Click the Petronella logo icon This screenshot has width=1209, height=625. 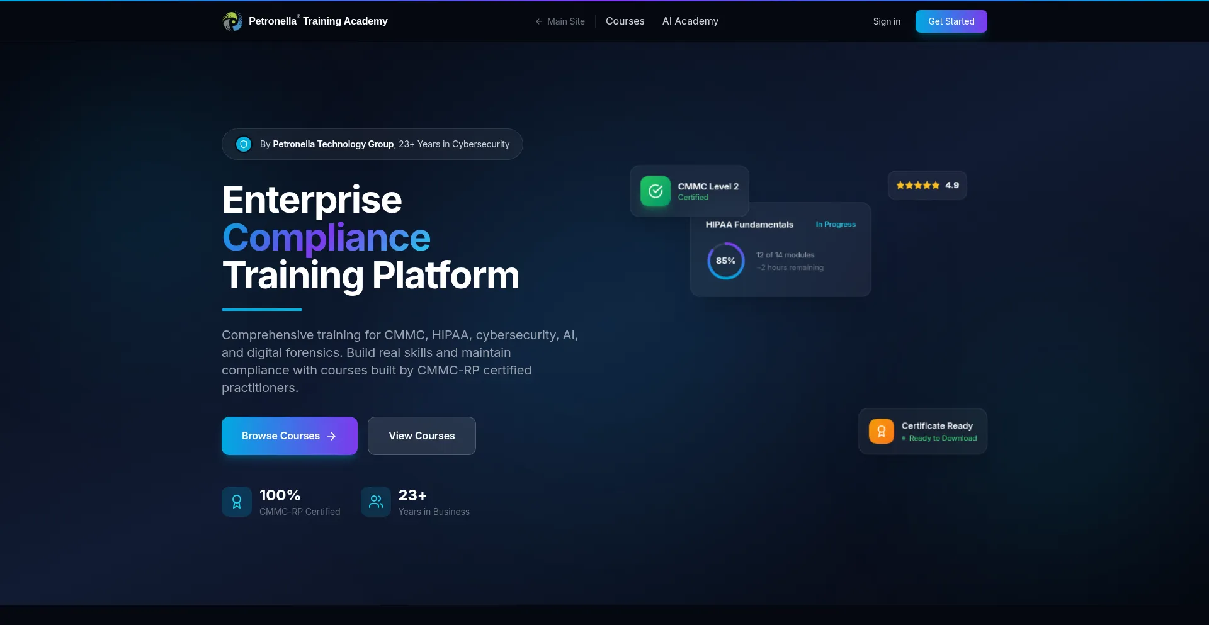coord(232,21)
